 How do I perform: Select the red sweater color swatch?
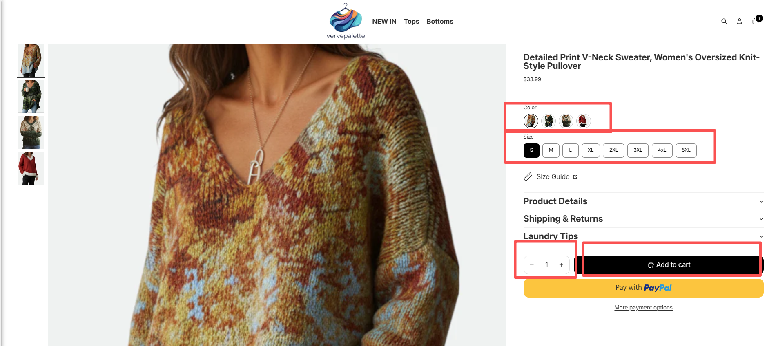pos(583,121)
